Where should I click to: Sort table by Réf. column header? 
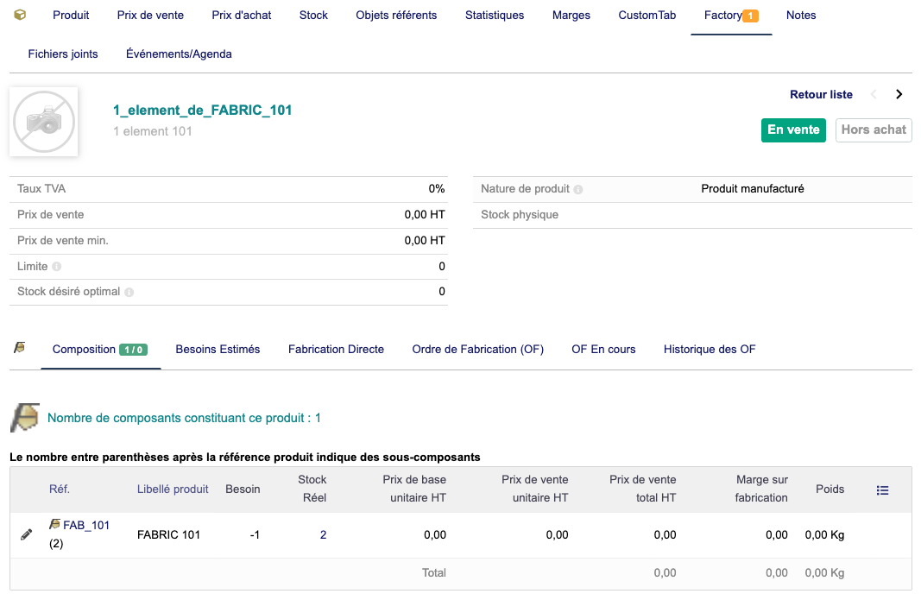[x=60, y=489]
